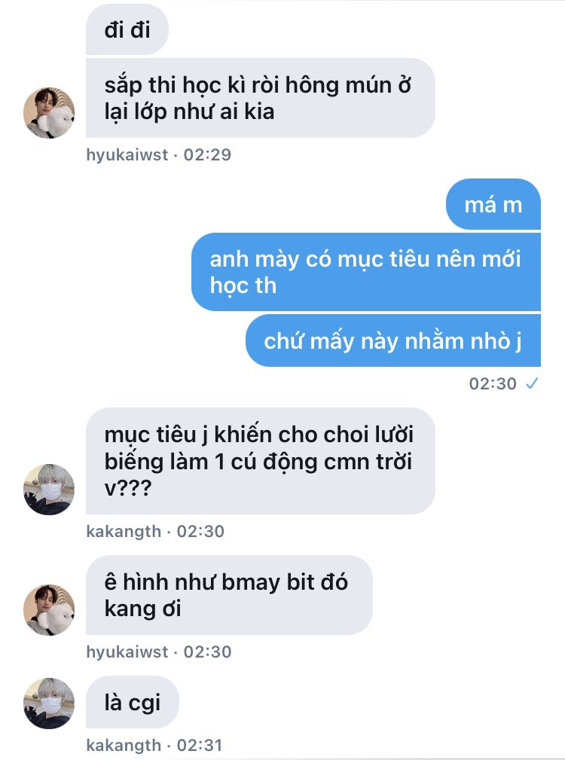The height and width of the screenshot is (760, 565).
Task: Open the hyukaiwst username at 02:30
Action: 127,652
